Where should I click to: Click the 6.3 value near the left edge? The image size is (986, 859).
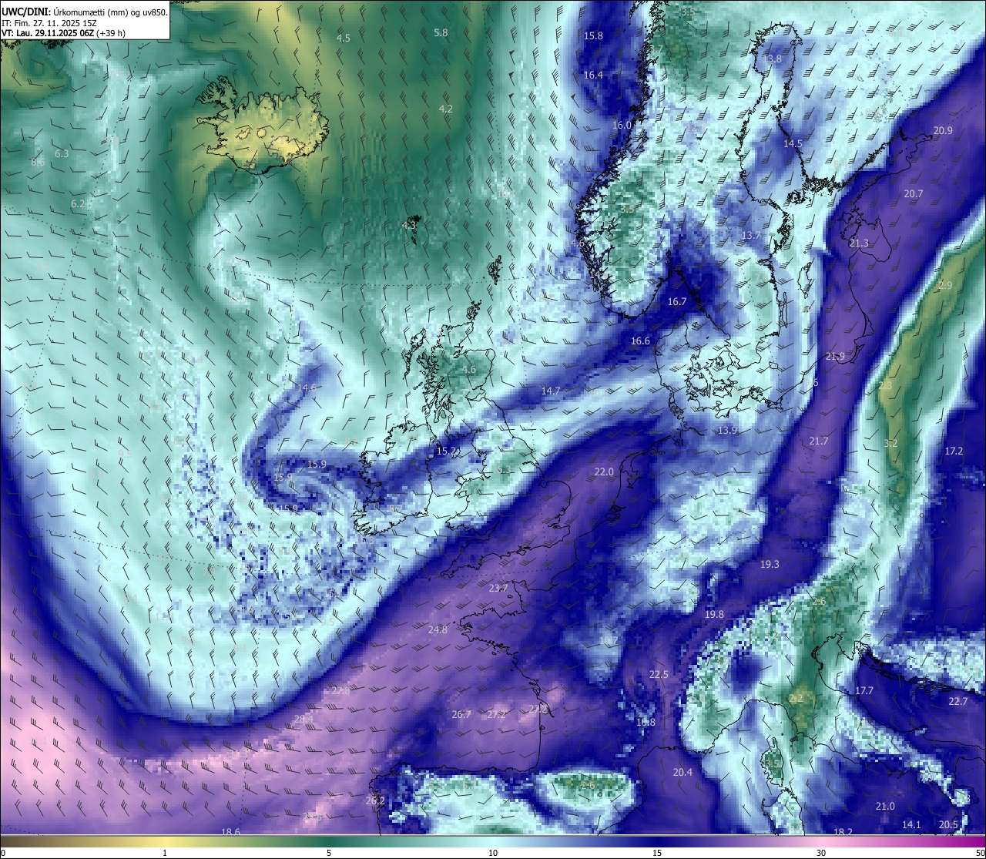point(62,153)
